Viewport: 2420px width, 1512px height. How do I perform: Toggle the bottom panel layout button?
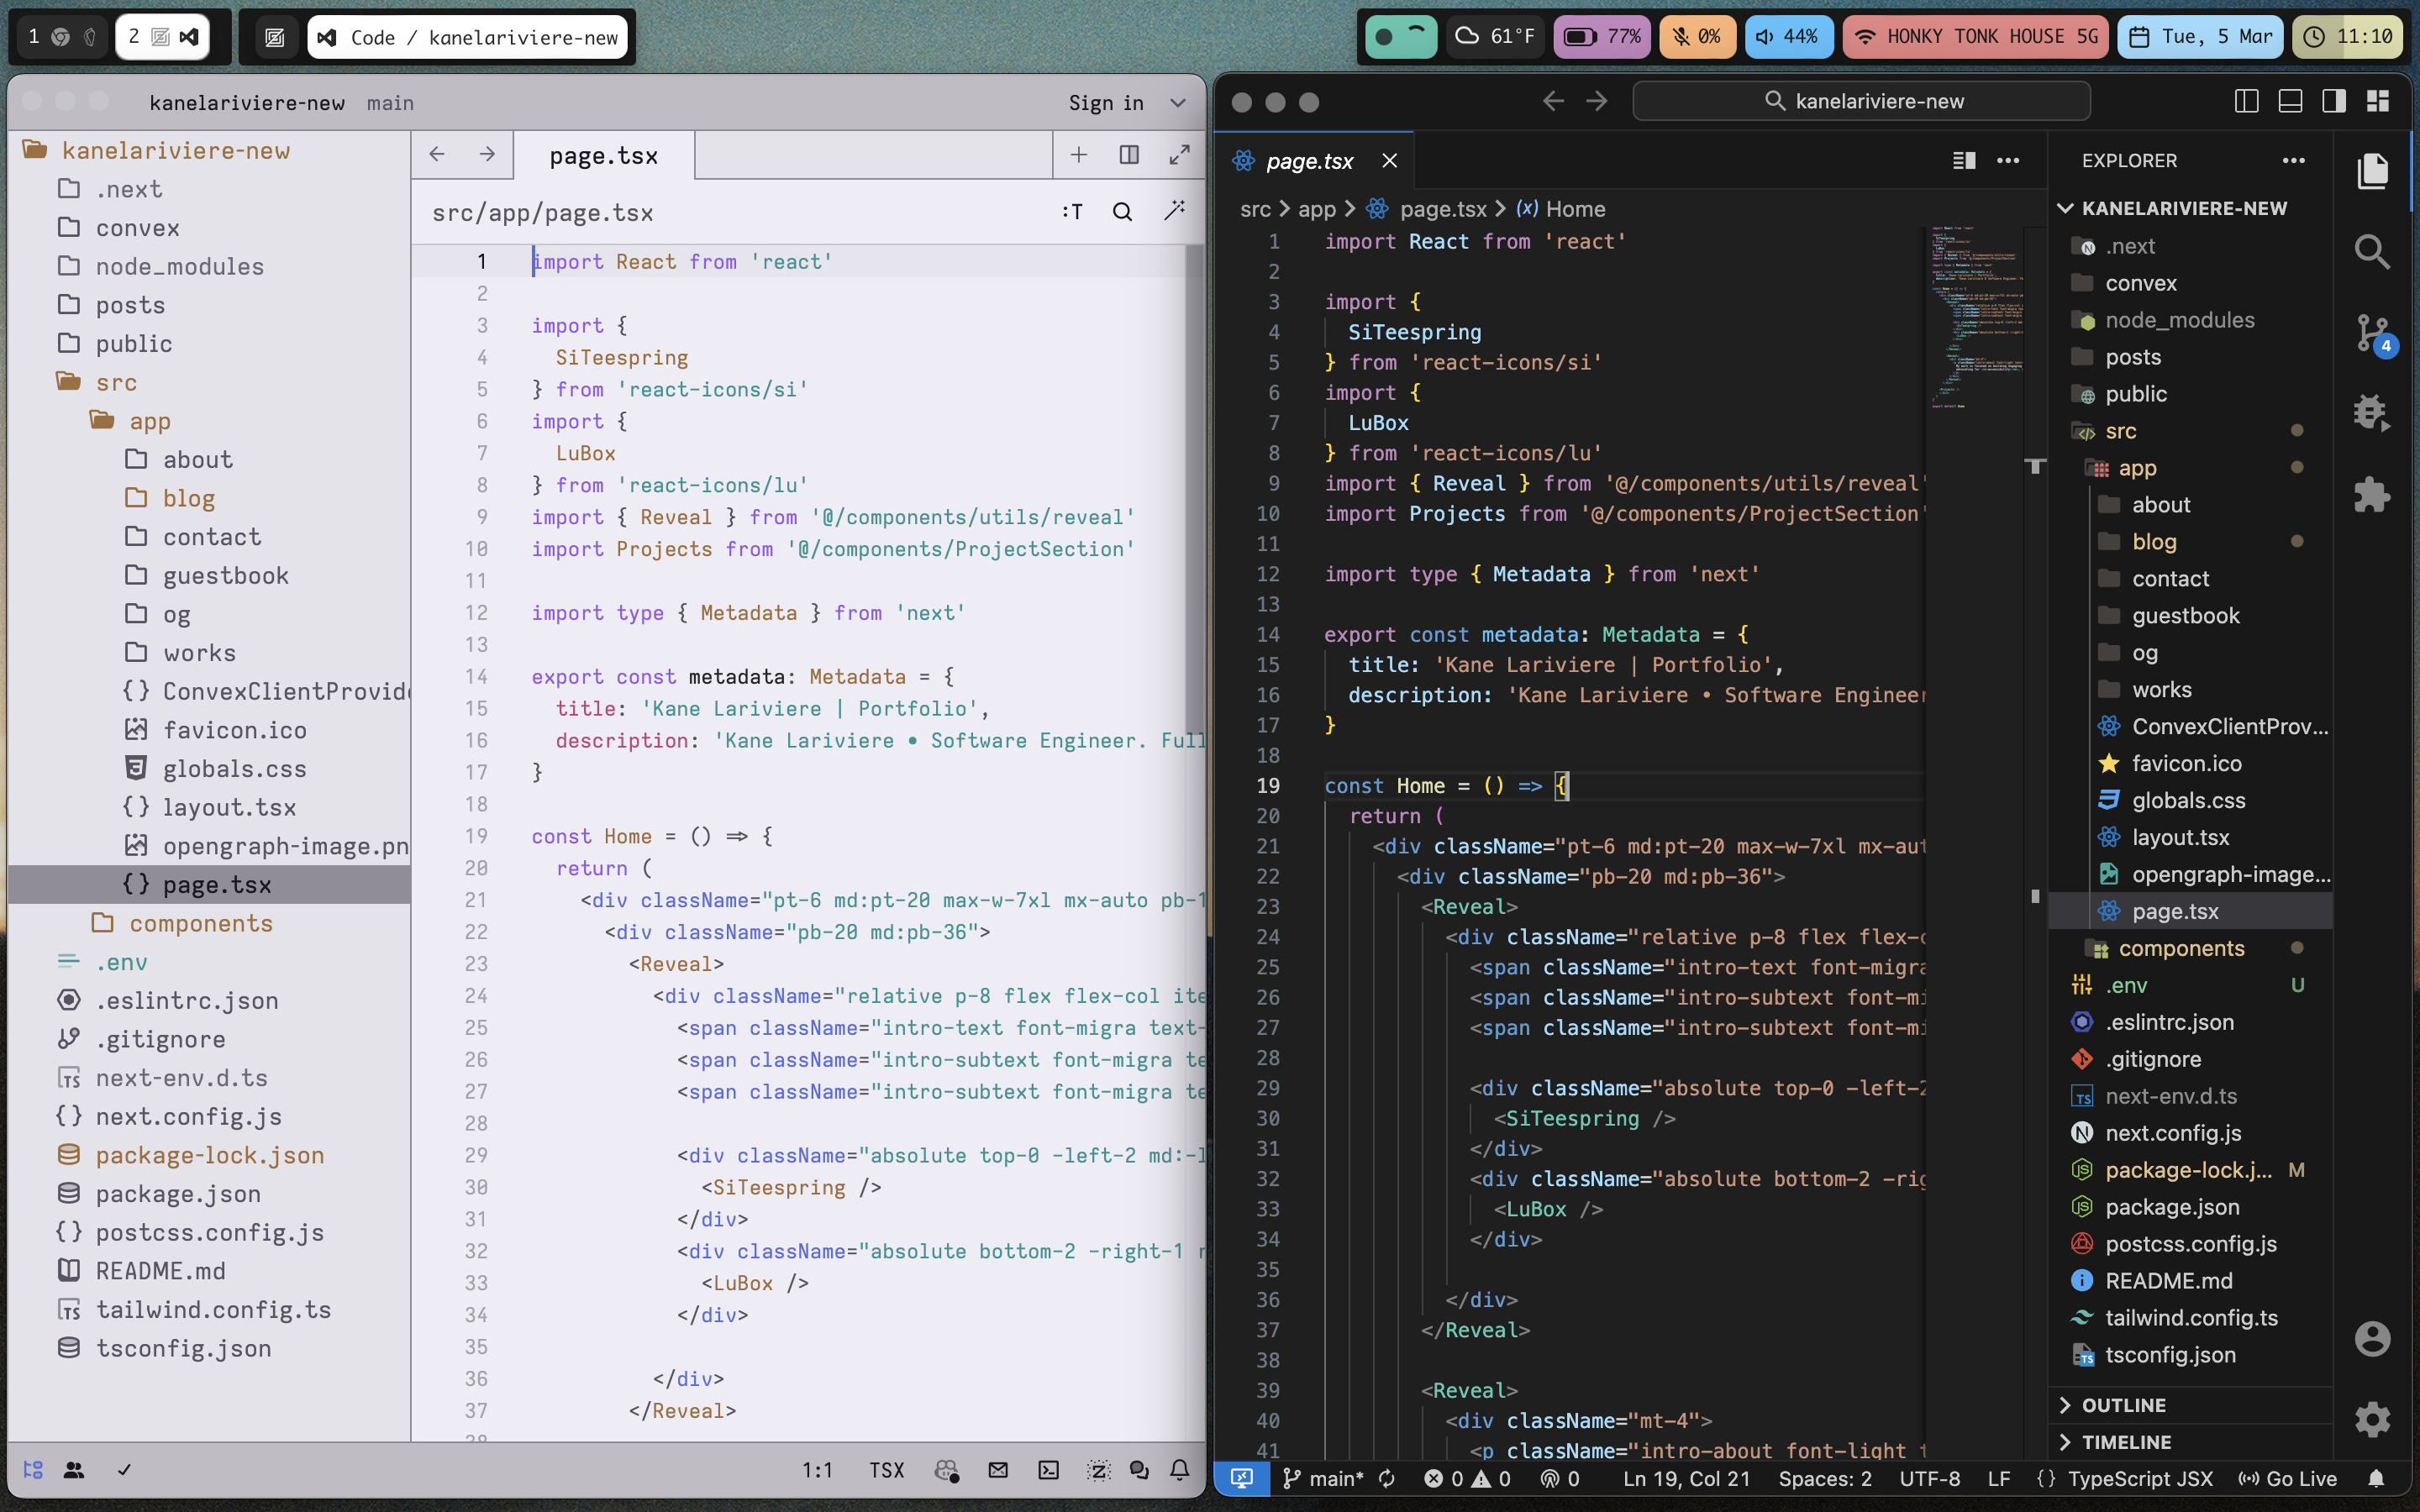[x=2290, y=101]
